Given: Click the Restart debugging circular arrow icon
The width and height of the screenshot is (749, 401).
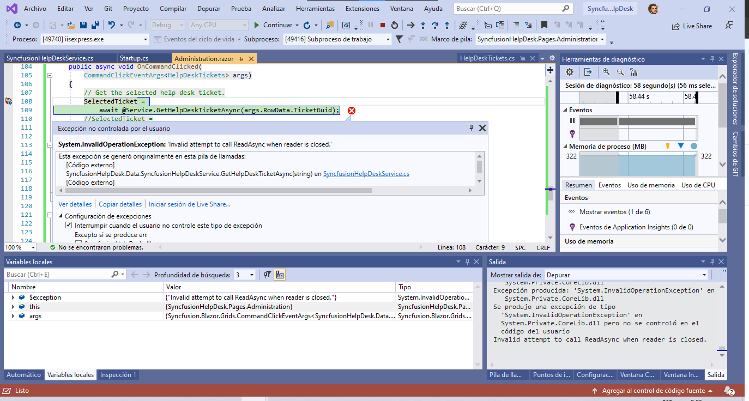Looking at the screenshot, I should tap(395, 25).
